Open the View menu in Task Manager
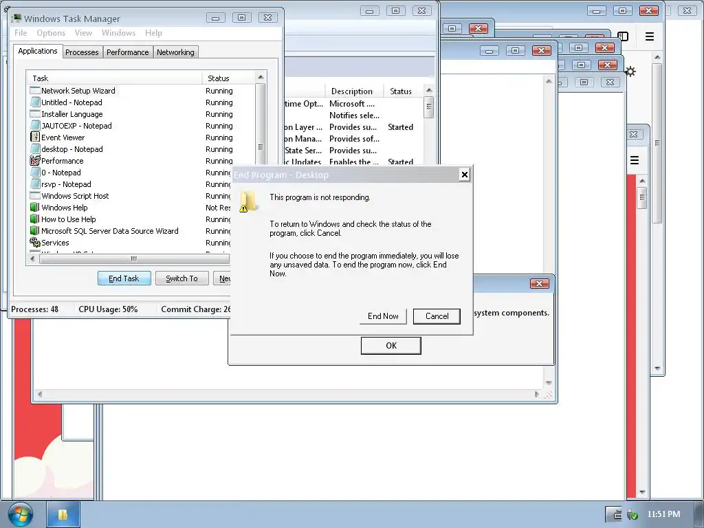The width and height of the screenshot is (704, 528). click(x=83, y=33)
